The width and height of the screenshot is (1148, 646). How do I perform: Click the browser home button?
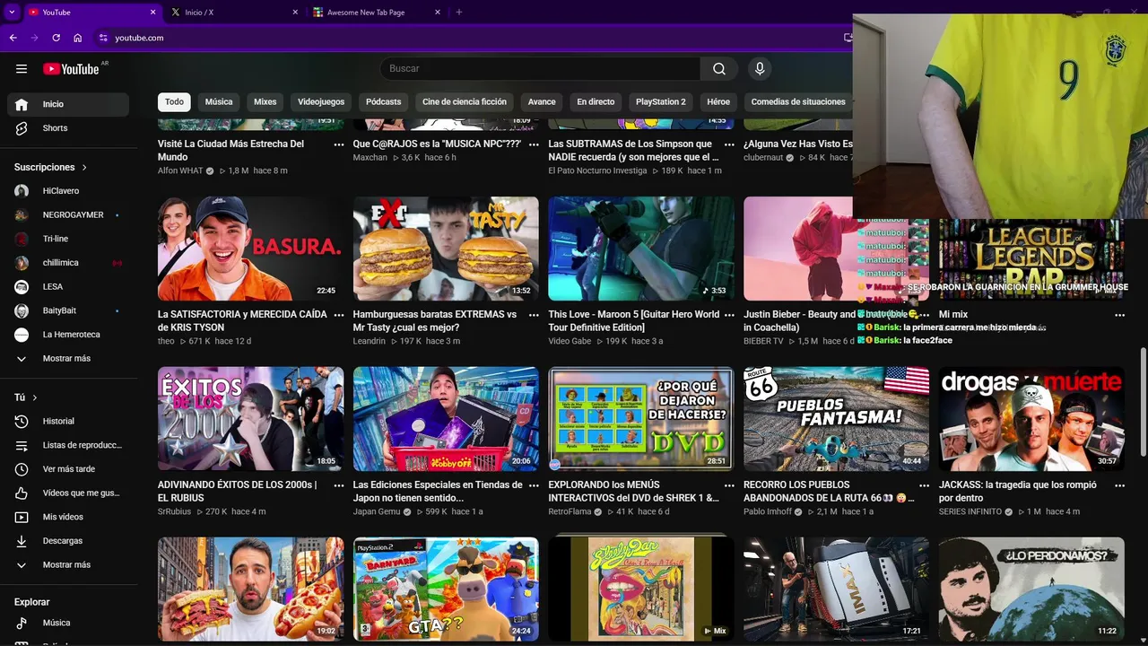(x=78, y=38)
